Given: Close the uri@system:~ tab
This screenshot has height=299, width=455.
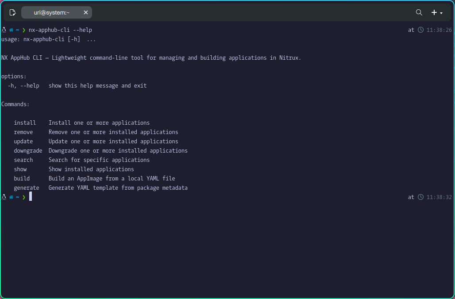Looking at the screenshot, I should click(x=86, y=12).
